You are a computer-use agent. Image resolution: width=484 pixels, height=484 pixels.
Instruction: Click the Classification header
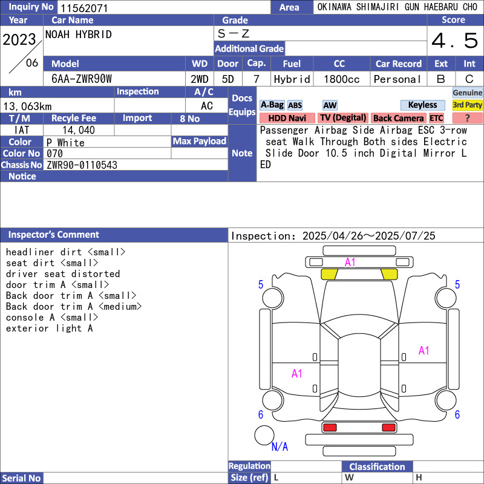point(377,466)
